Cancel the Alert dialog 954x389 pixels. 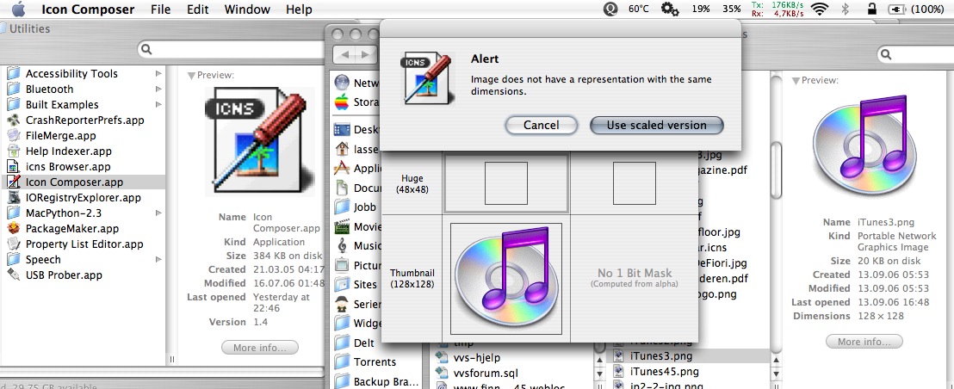(541, 125)
